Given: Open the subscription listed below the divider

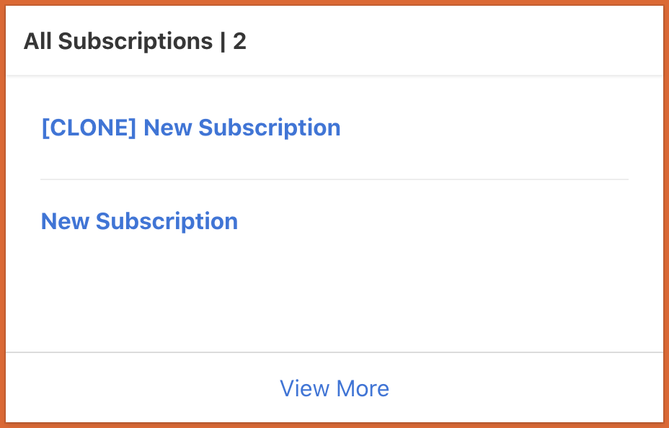Looking at the screenshot, I should click(139, 221).
